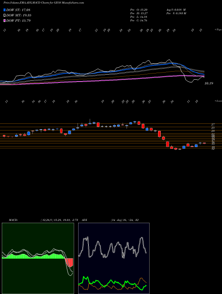
Task: Click the Pre H: 15.27 value
Action: (139, 13)
